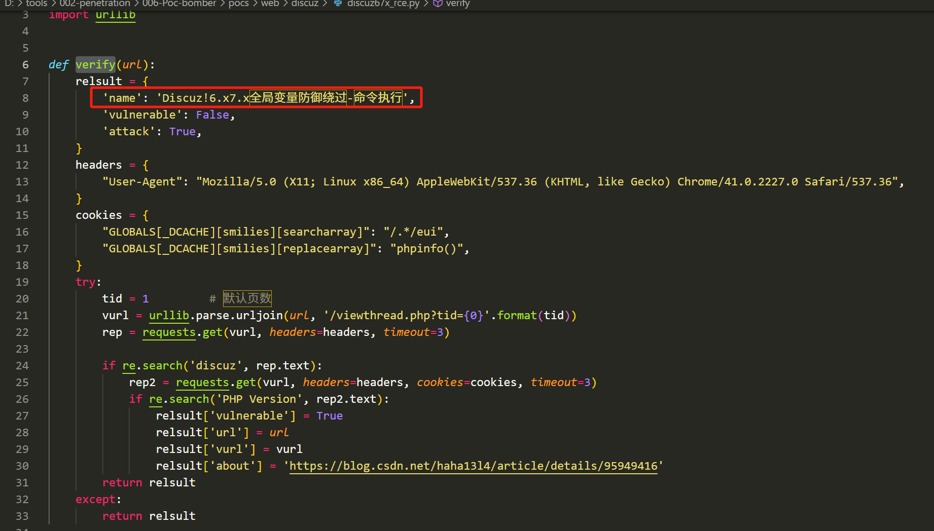Open the 'verify' symbol breadcrumb
The height and width of the screenshot is (531, 934).
tap(458, 4)
